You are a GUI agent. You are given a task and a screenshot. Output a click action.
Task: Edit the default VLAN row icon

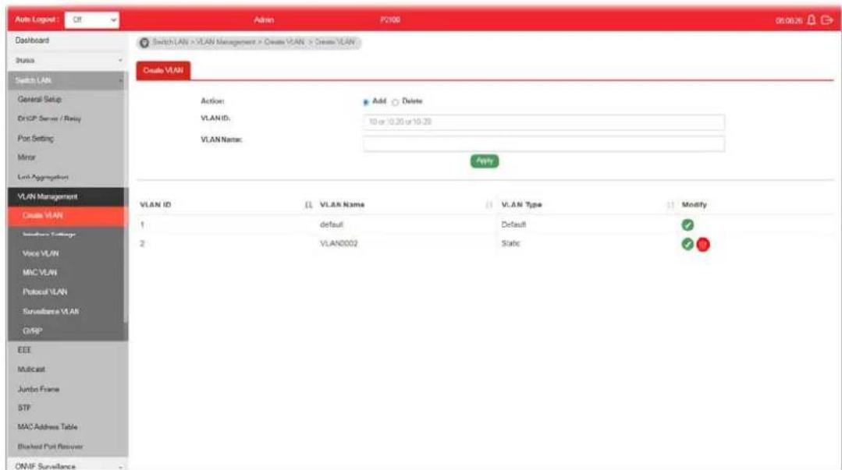687,224
